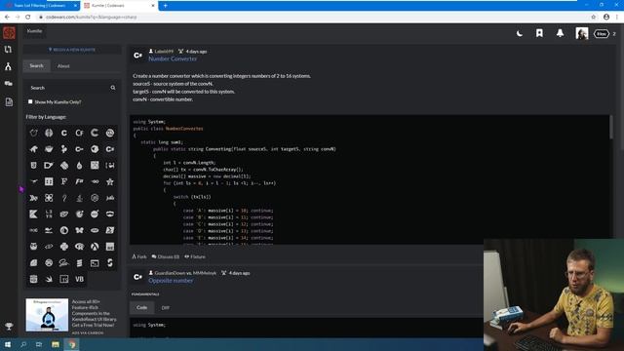Select the PHP oval icon
Screen dimensions: 624x351
(95, 230)
